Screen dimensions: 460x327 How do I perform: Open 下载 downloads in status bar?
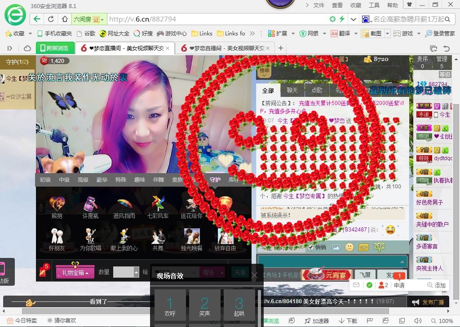coord(348,321)
